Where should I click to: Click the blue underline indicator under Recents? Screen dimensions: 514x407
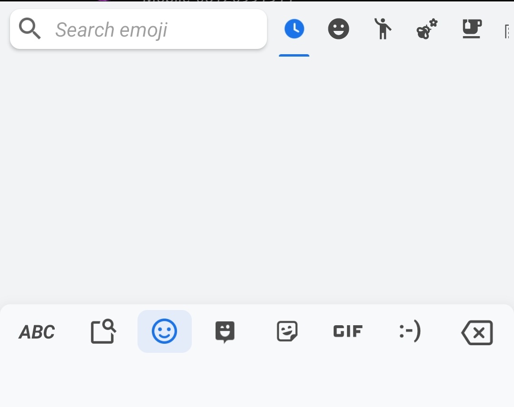294,56
